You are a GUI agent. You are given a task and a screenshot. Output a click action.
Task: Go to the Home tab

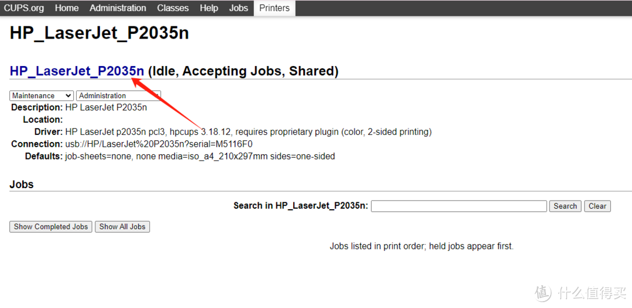coord(67,8)
